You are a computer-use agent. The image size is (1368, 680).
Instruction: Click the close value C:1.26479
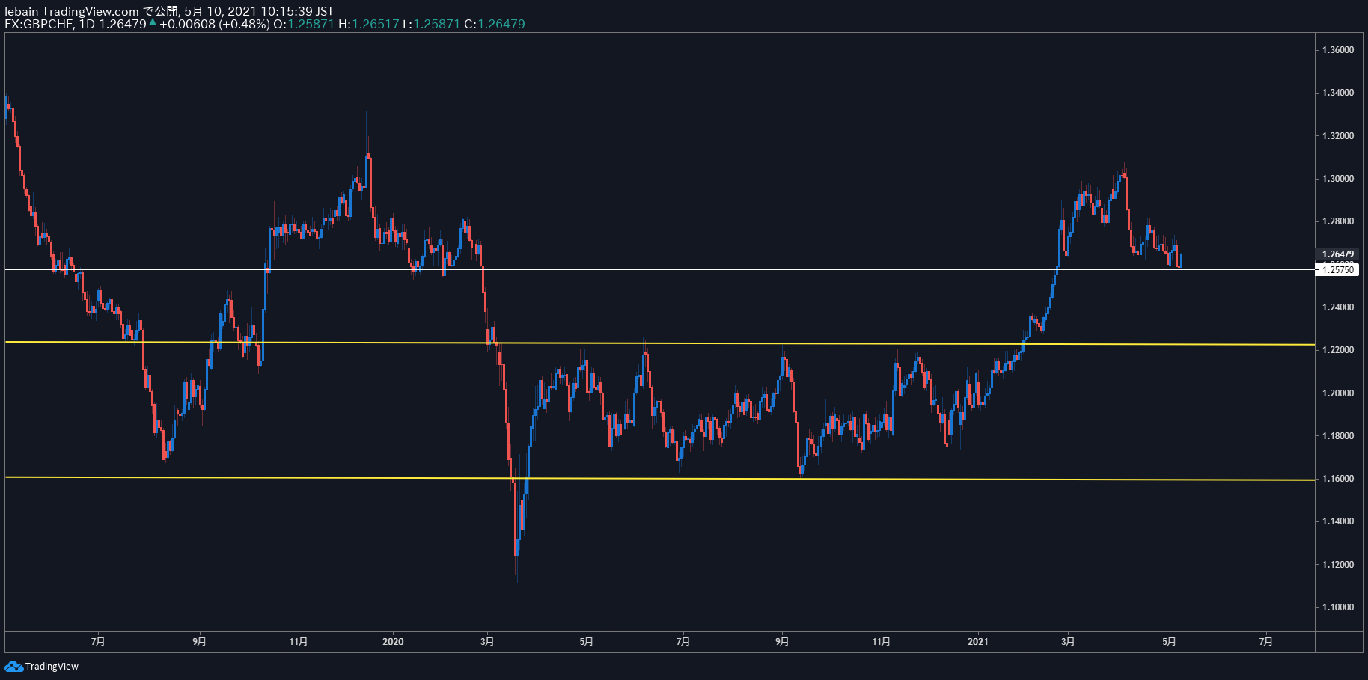point(495,24)
